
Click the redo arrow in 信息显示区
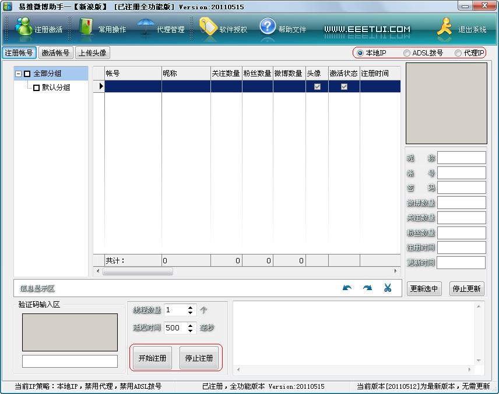pos(367,288)
